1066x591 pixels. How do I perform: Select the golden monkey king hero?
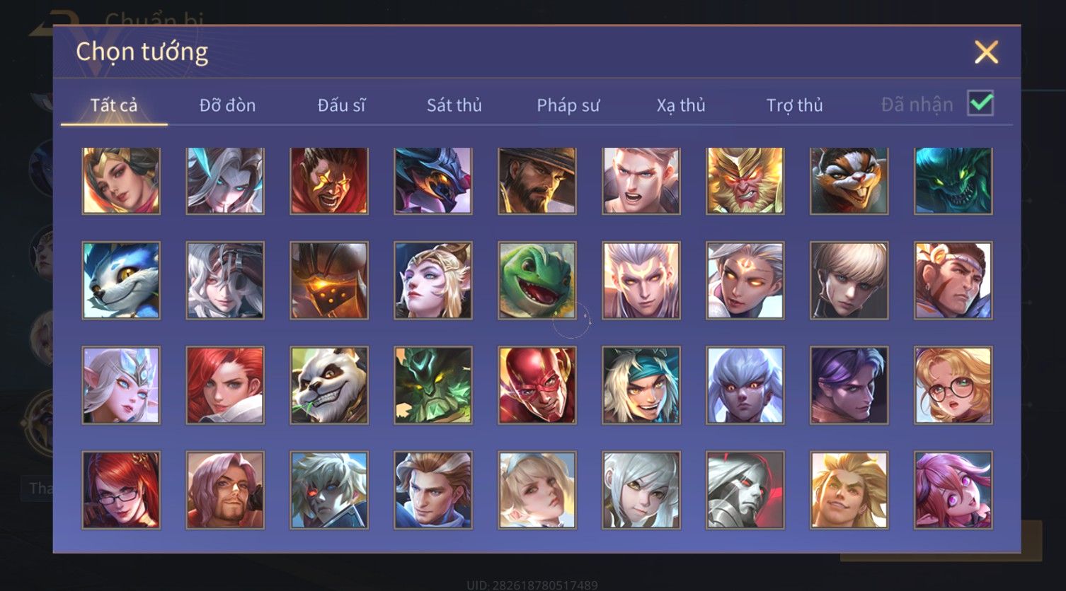745,180
